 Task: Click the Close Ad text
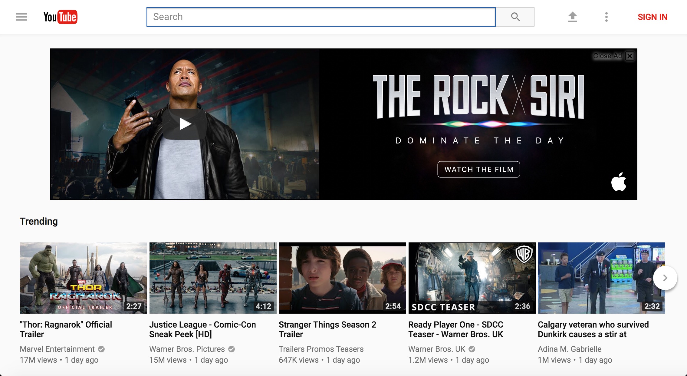pyautogui.click(x=607, y=56)
